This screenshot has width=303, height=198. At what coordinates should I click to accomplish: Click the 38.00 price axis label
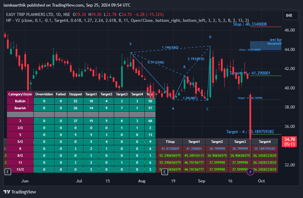tap(290, 107)
